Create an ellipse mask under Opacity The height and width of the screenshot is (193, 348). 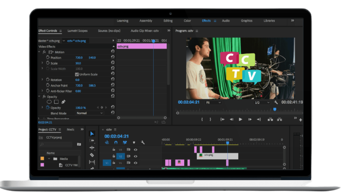(x=49, y=102)
